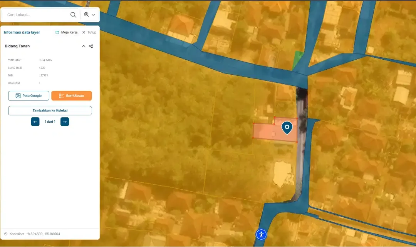This screenshot has width=416, height=247.
Task: Collapse the Bidang Tanah section
Action: 84,46
